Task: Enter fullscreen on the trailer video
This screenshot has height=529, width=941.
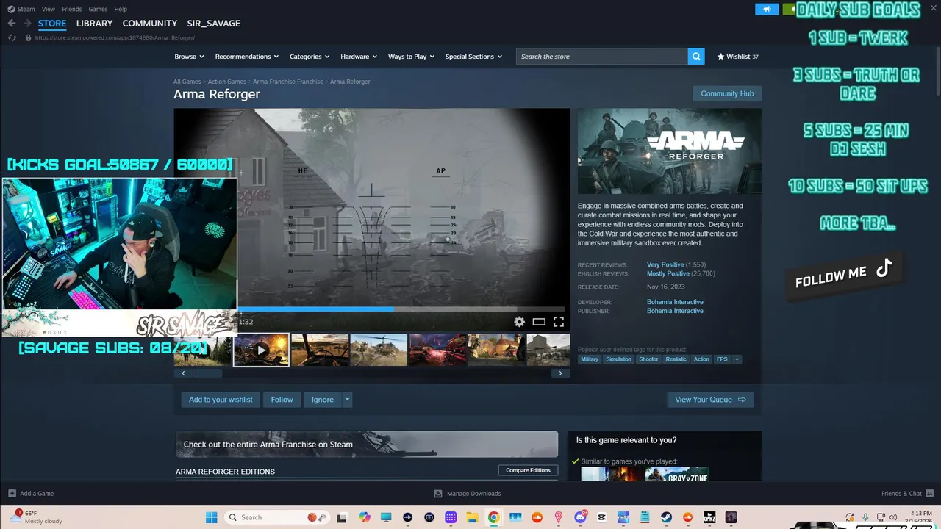Action: coord(559,322)
